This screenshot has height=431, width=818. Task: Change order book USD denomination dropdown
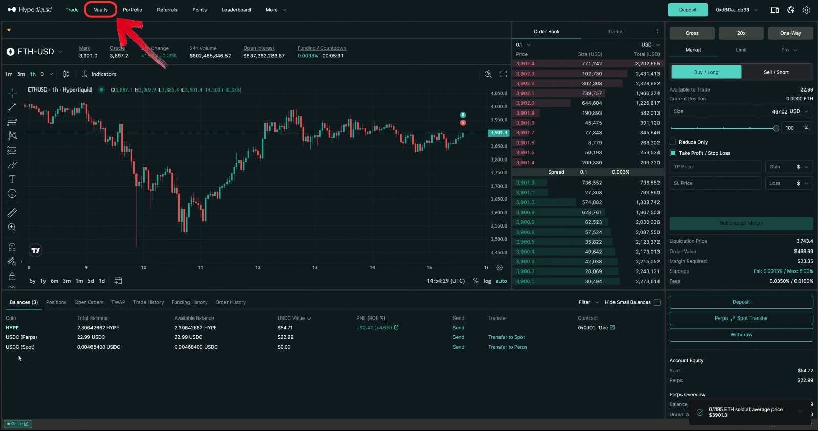click(651, 45)
